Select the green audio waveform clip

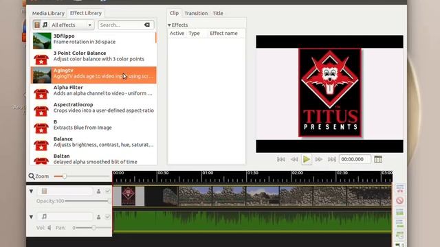tap(252, 221)
